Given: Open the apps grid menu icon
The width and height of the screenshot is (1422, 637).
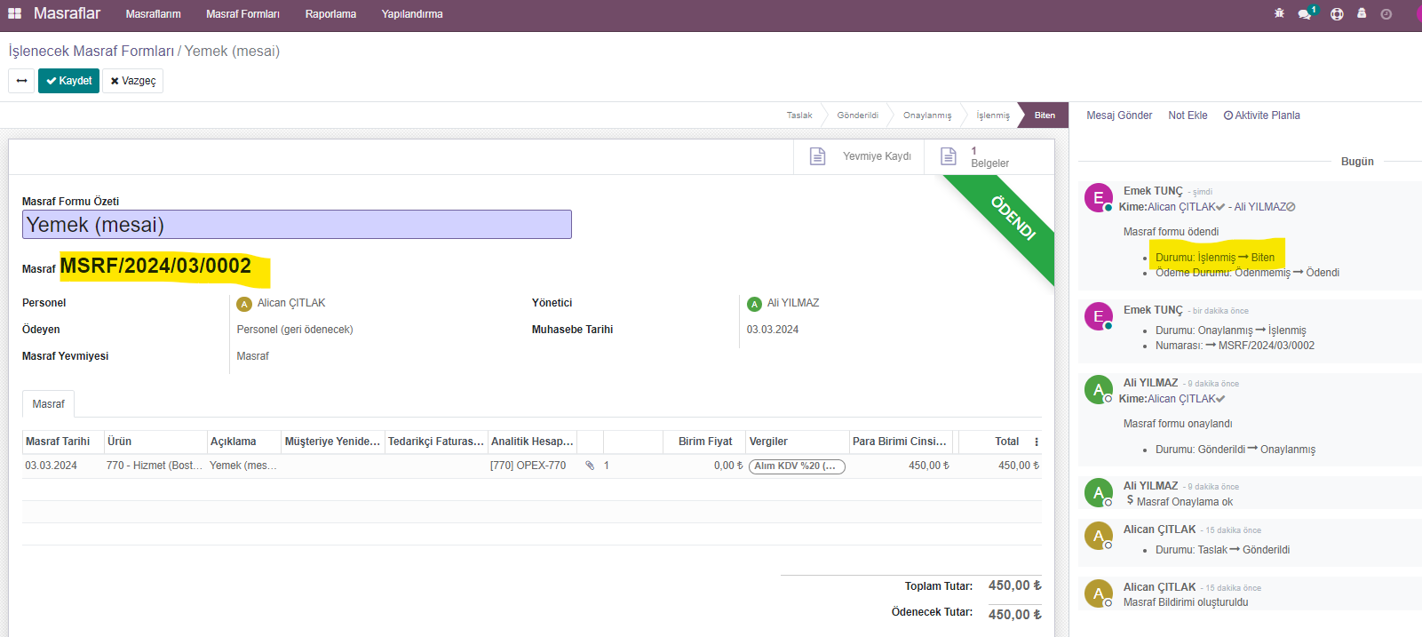Looking at the screenshot, I should point(14,13).
